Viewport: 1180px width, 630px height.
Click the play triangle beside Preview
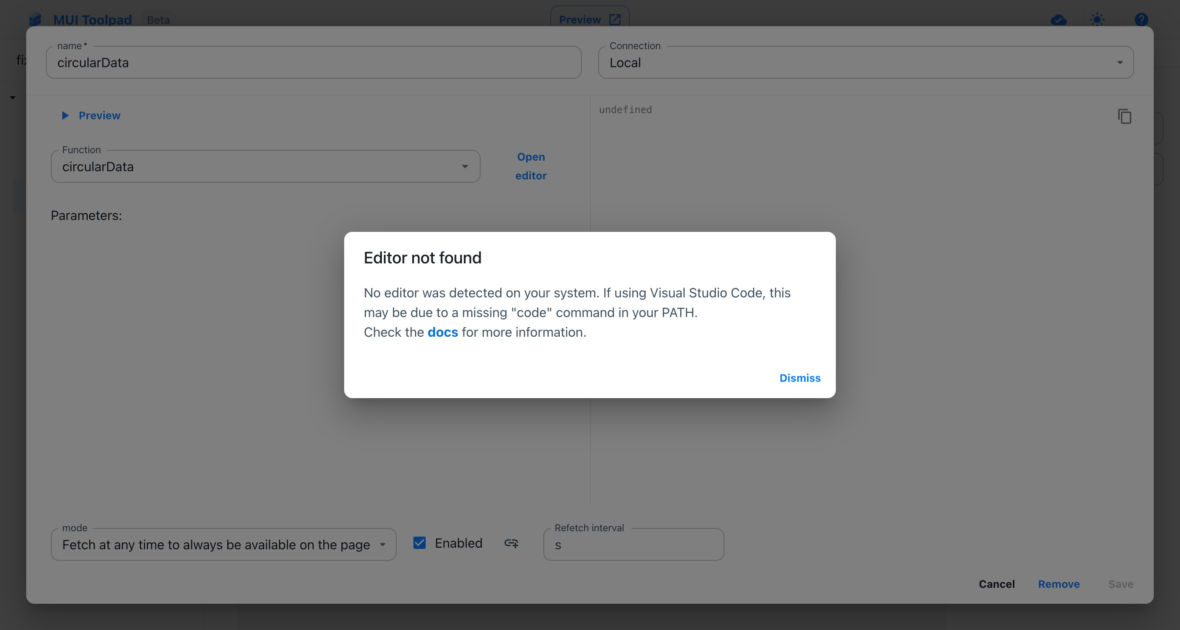pyautogui.click(x=65, y=116)
